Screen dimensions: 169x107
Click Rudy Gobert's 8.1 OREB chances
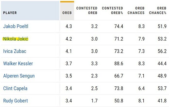pyautogui.click(x=141, y=101)
